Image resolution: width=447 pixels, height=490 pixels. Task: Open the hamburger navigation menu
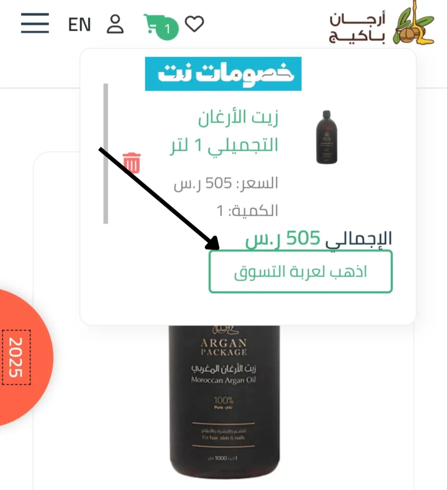coord(34,23)
